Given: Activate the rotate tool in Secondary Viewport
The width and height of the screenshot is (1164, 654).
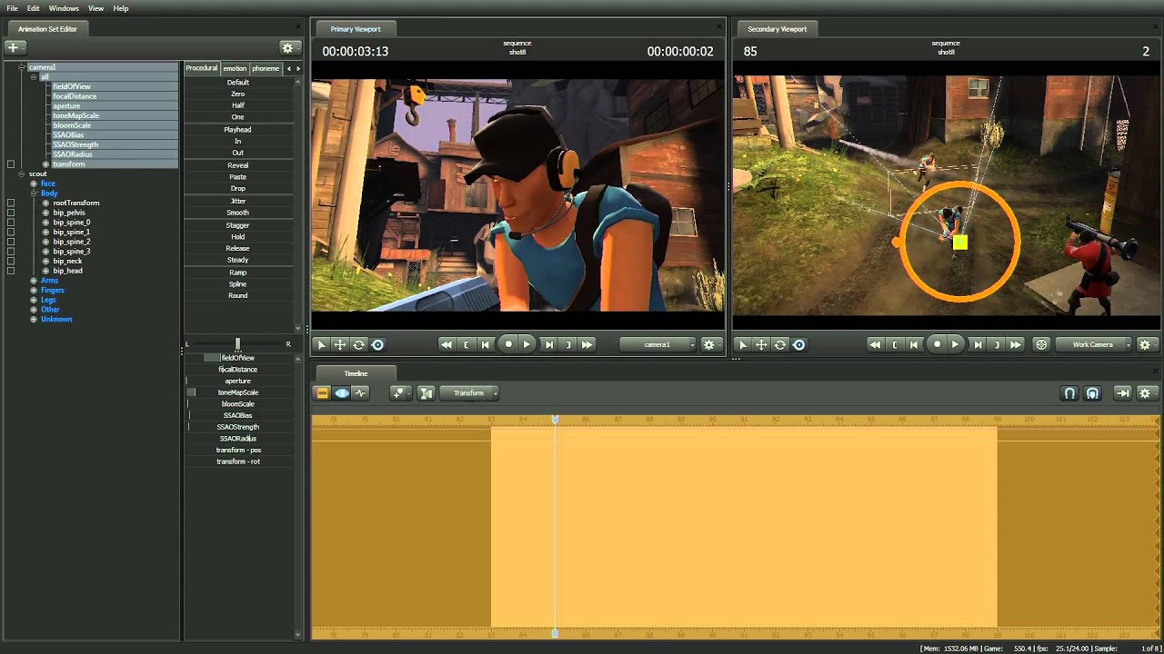Looking at the screenshot, I should [780, 345].
